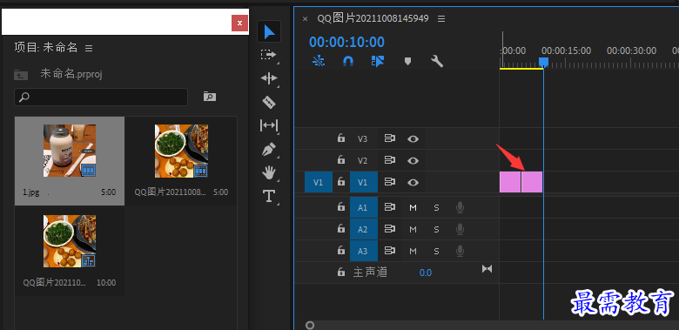Toggle A3 track targeting
The width and height of the screenshot is (679, 330).
364,250
